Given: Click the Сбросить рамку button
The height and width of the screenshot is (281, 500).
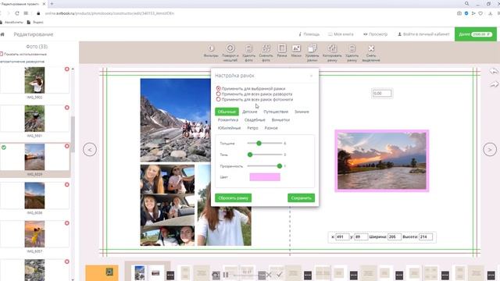Looking at the screenshot, I should click(x=233, y=197).
